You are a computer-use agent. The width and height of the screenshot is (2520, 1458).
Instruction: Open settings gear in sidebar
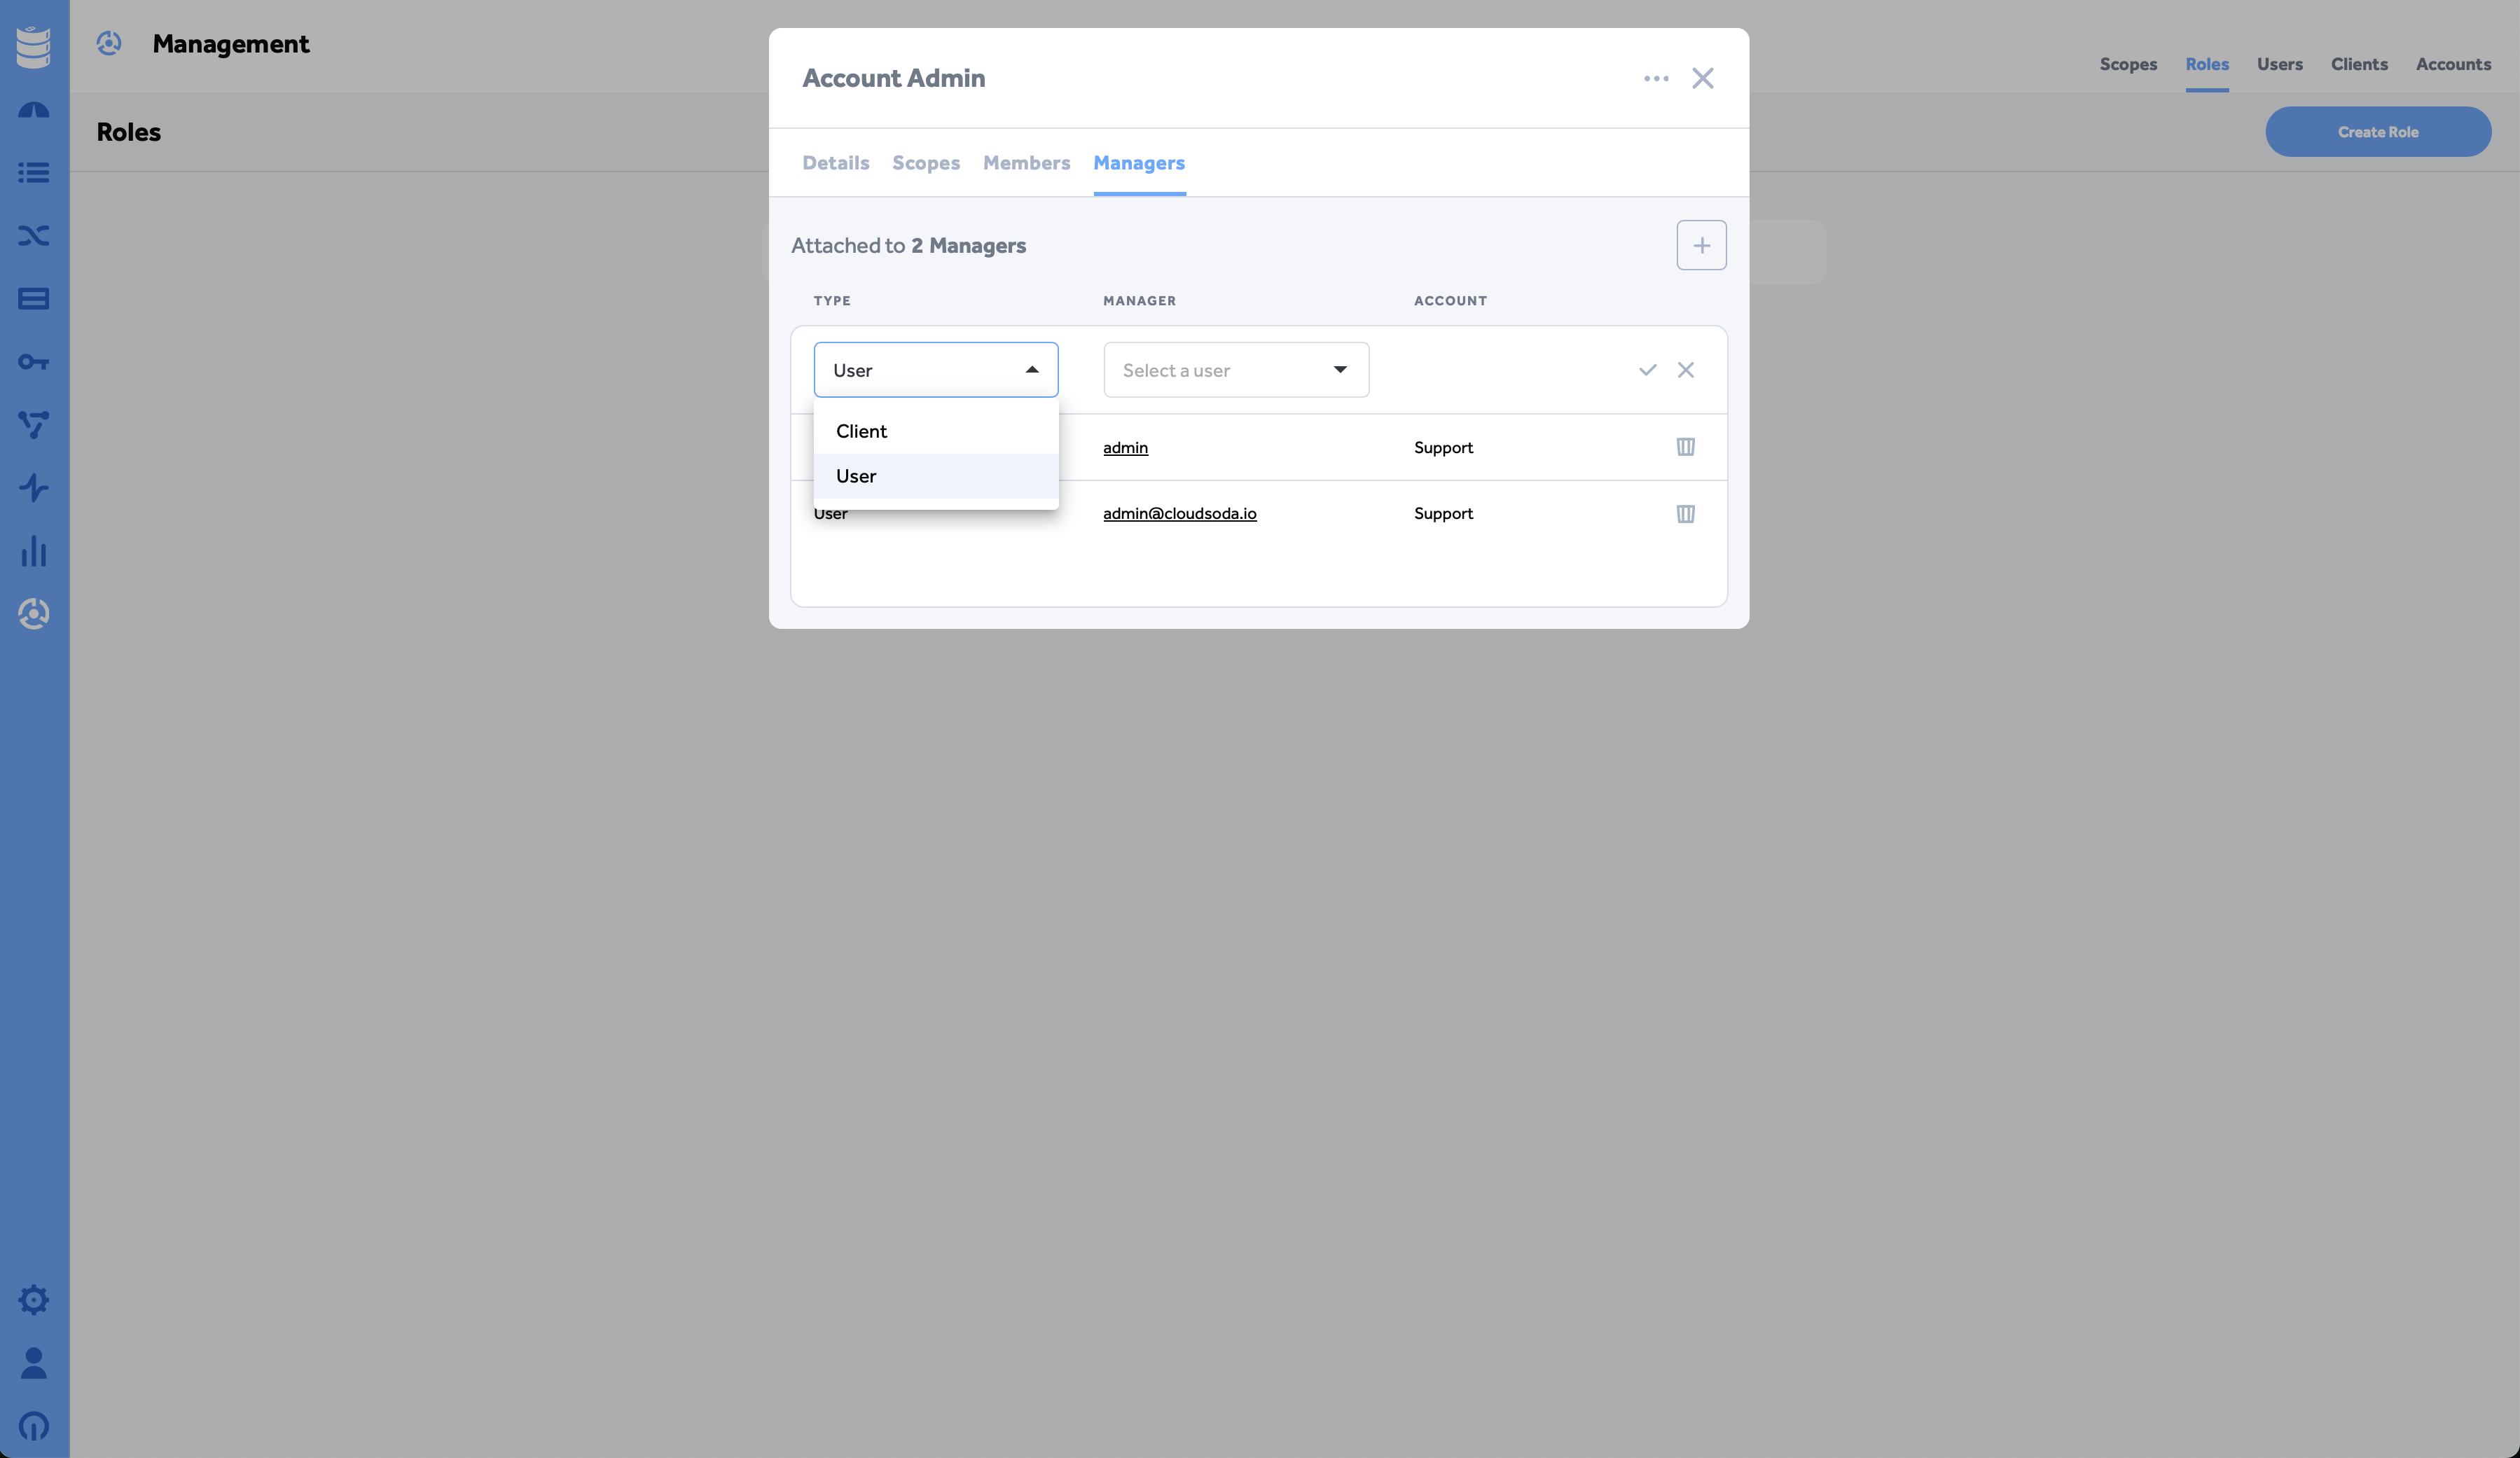34,1300
